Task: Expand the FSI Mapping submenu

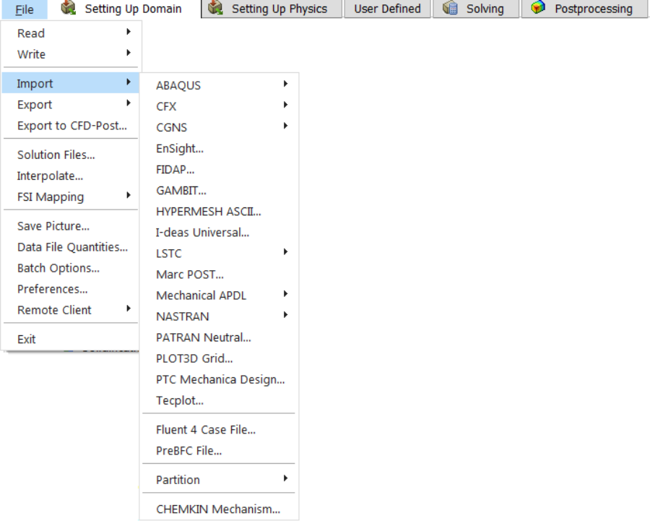Action: 71,197
